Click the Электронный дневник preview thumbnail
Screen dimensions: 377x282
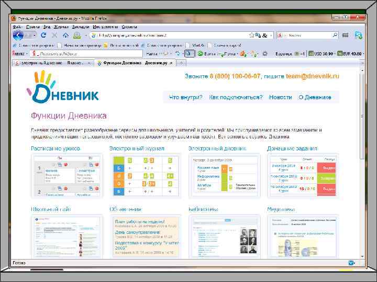coord(225,176)
